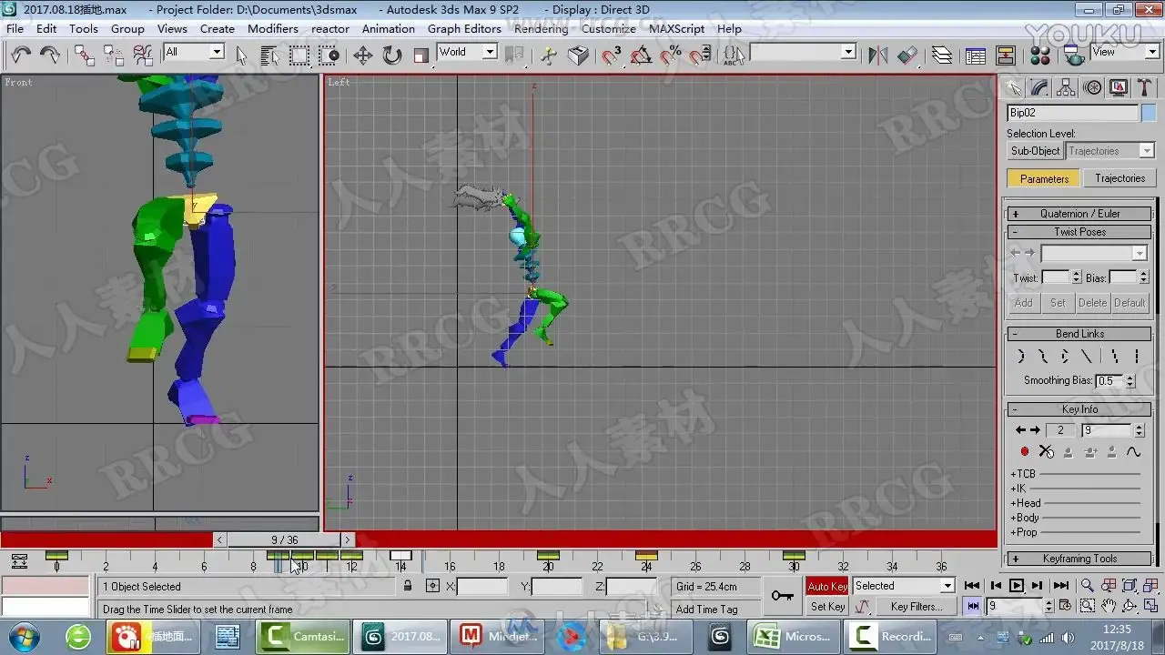Toggle the Sub-Object button

coord(1036,151)
